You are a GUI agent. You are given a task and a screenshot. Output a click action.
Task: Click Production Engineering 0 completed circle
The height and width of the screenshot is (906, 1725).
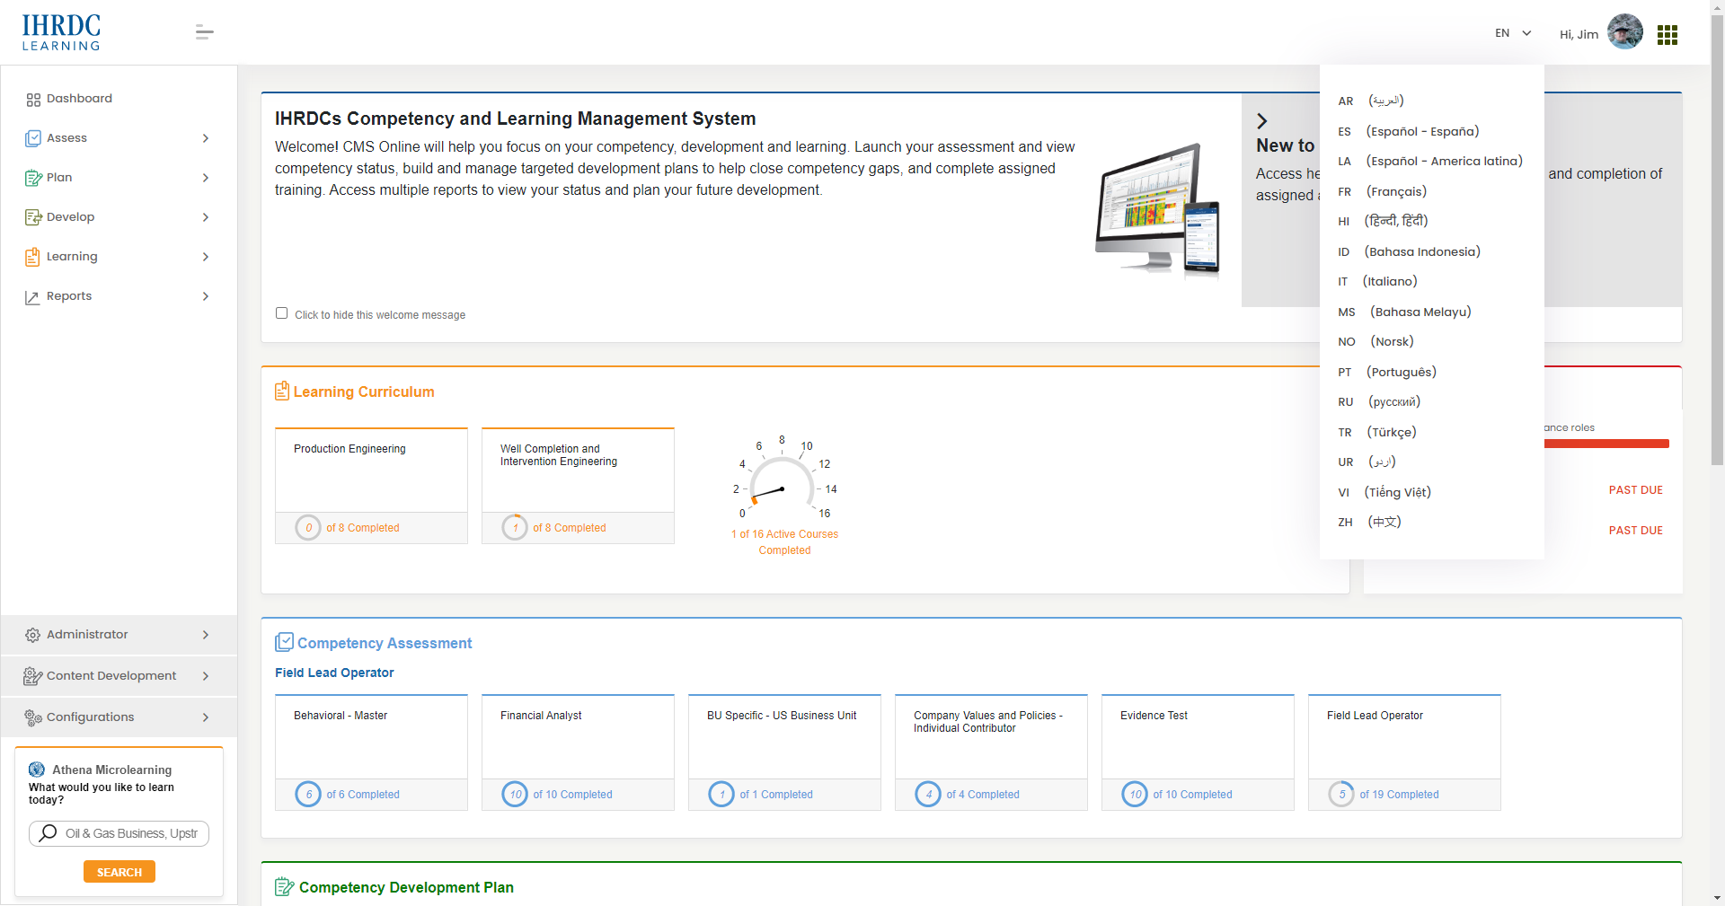pos(308,528)
